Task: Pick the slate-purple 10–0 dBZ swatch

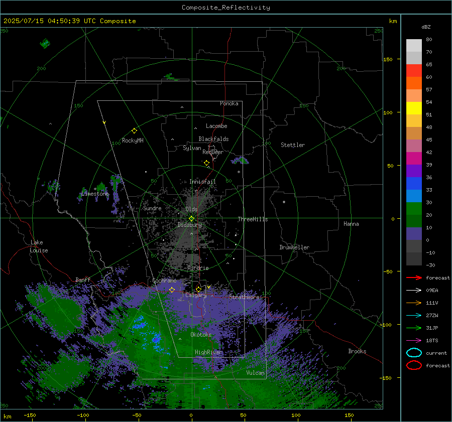Action: click(x=414, y=234)
